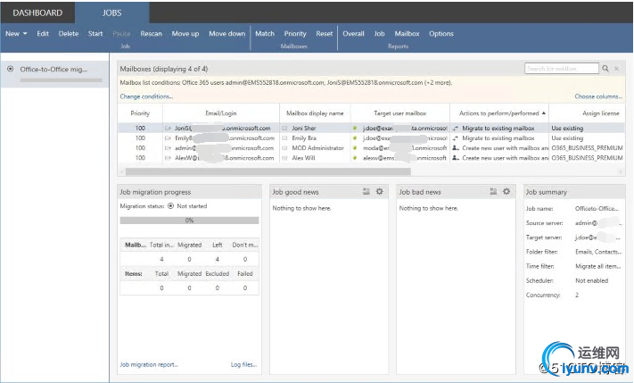Click the mailbox icon beside MOD Administrator

point(284,148)
